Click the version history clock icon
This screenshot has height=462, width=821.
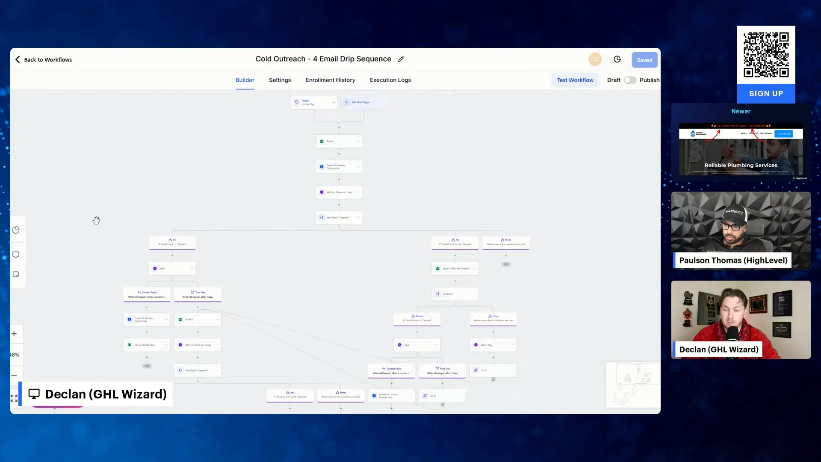(x=617, y=59)
